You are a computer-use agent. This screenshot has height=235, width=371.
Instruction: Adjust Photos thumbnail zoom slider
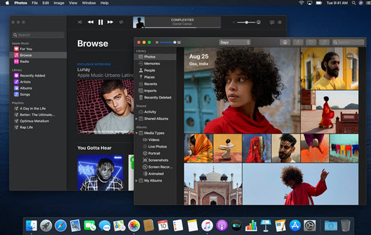(168, 43)
